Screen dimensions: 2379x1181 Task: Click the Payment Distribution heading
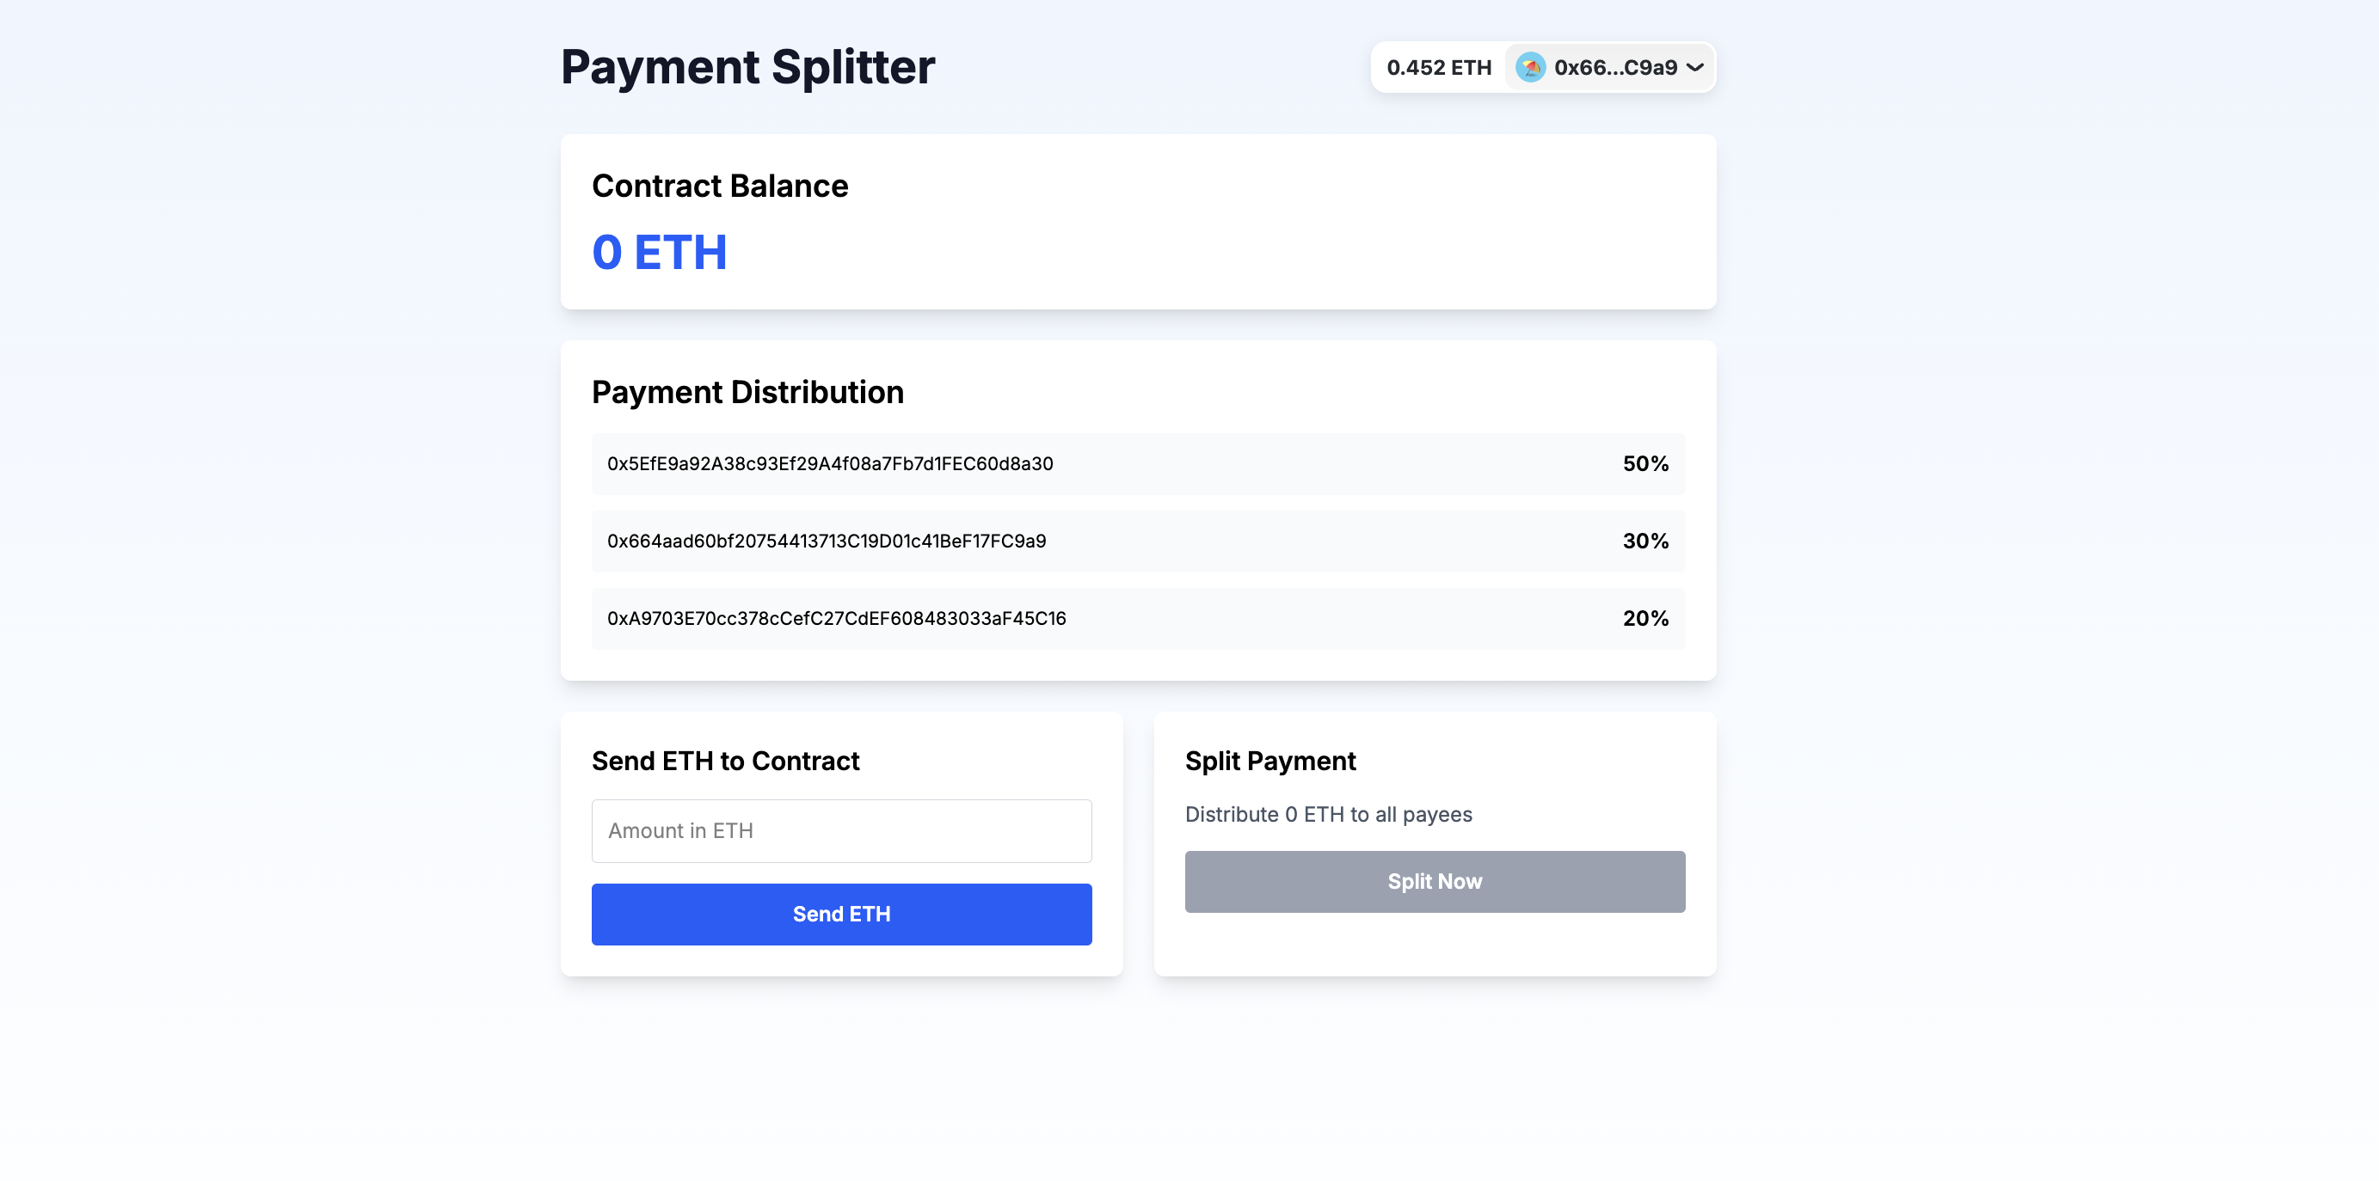click(x=748, y=391)
